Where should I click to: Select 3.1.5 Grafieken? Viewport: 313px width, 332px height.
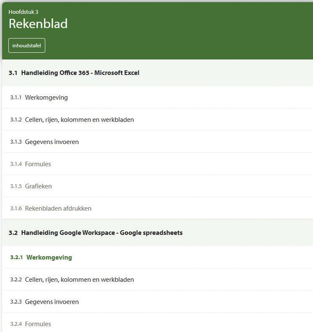[x=158, y=186]
